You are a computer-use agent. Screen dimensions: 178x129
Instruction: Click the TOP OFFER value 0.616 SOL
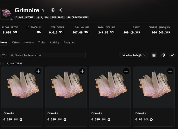click(x=56, y=32)
